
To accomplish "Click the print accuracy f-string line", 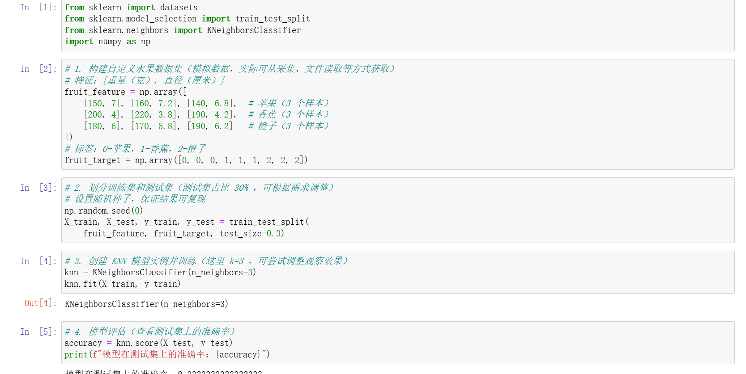I will click(x=167, y=355).
